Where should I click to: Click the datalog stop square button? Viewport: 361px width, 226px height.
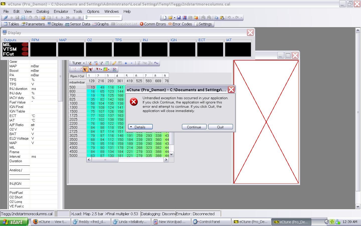point(79,18)
